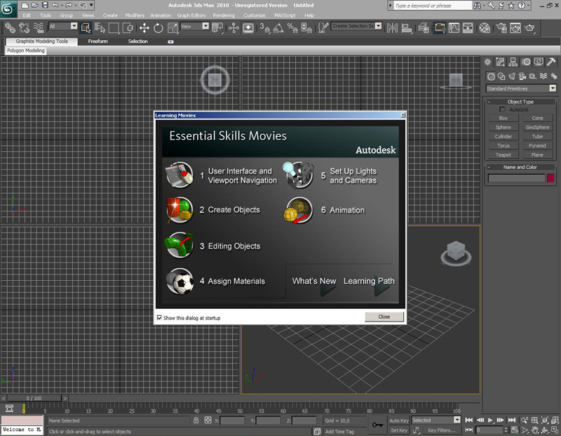Uncheck Show this dialog at startup
This screenshot has width=561, height=436.
coord(160,318)
